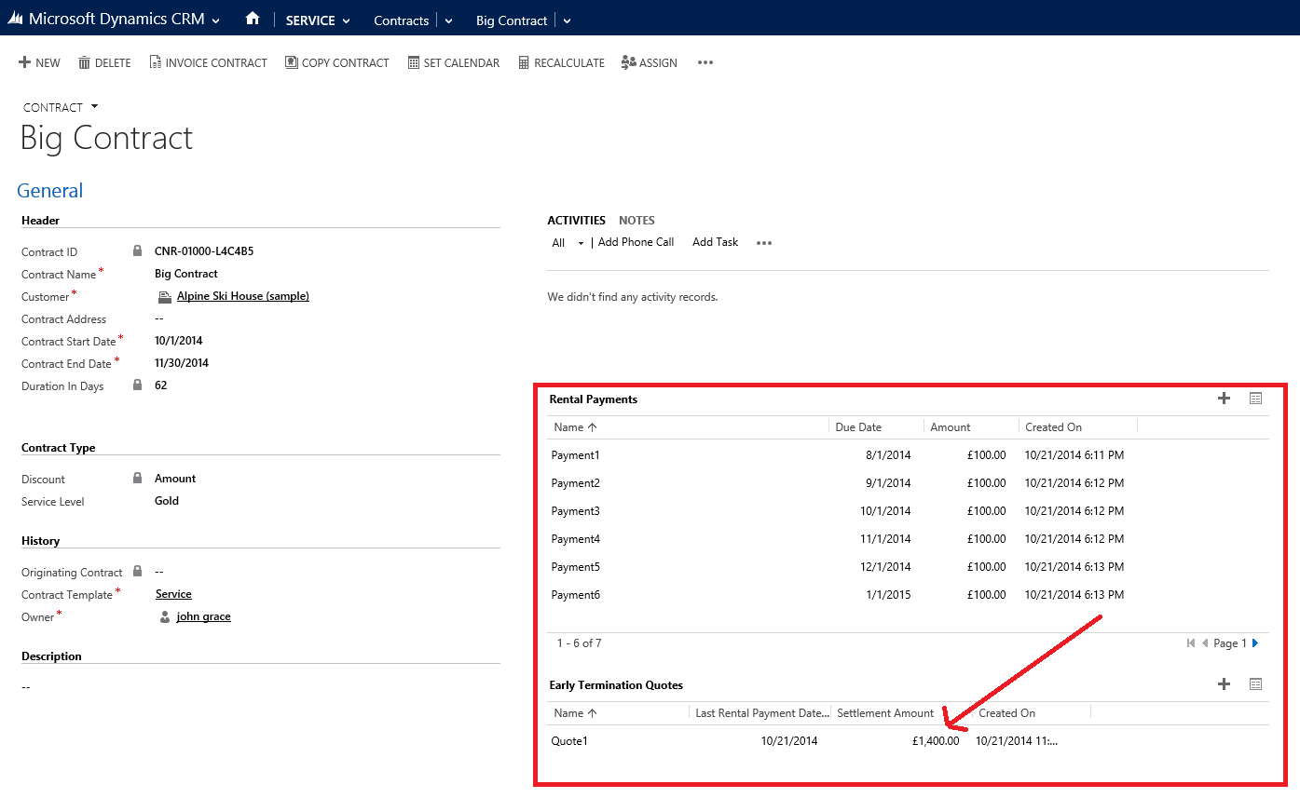Run the INVOICE CONTRACT command
This screenshot has width=1300, height=798.
click(208, 62)
